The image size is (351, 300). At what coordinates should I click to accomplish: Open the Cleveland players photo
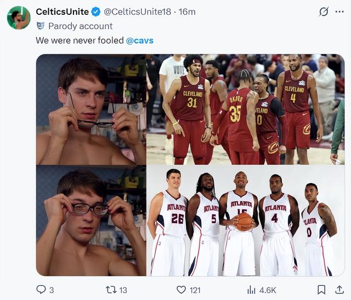point(245,110)
